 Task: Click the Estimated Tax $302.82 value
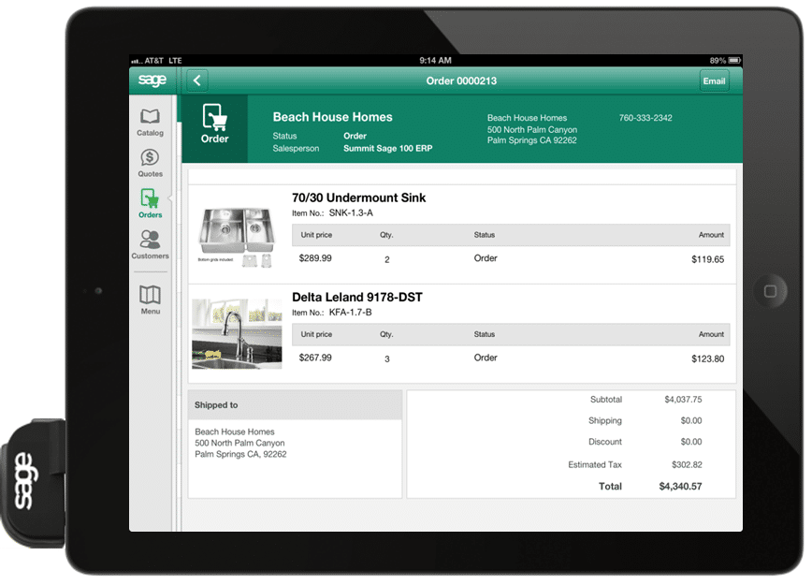pos(687,465)
